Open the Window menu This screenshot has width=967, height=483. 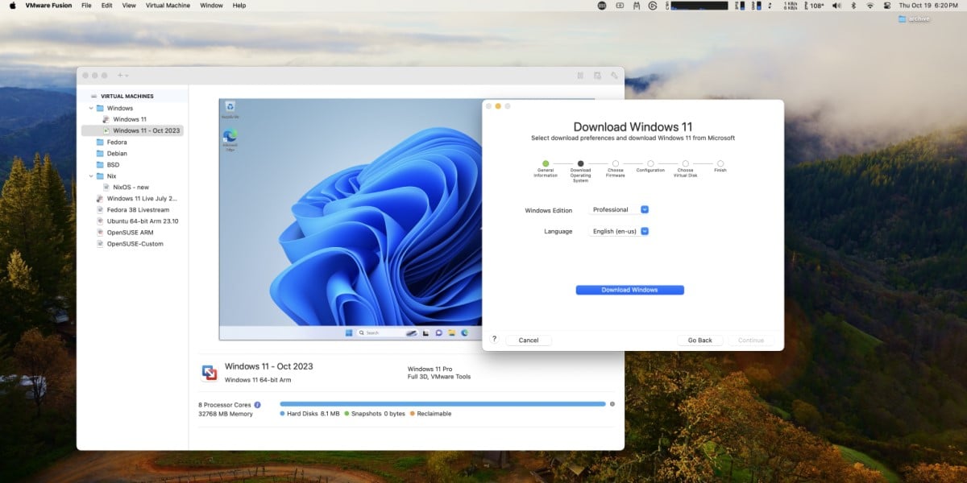211,5
